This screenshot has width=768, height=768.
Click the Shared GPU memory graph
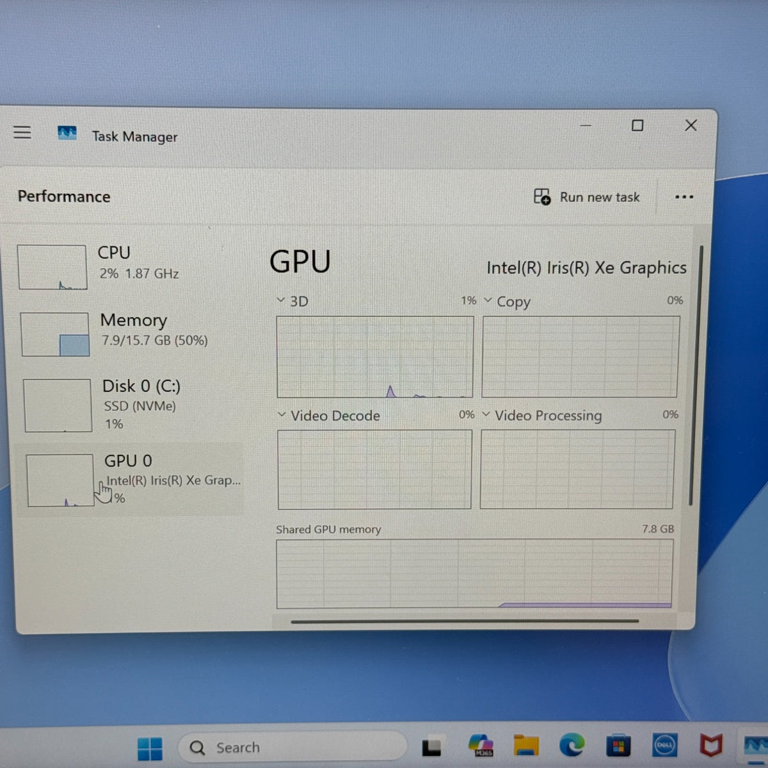point(475,574)
